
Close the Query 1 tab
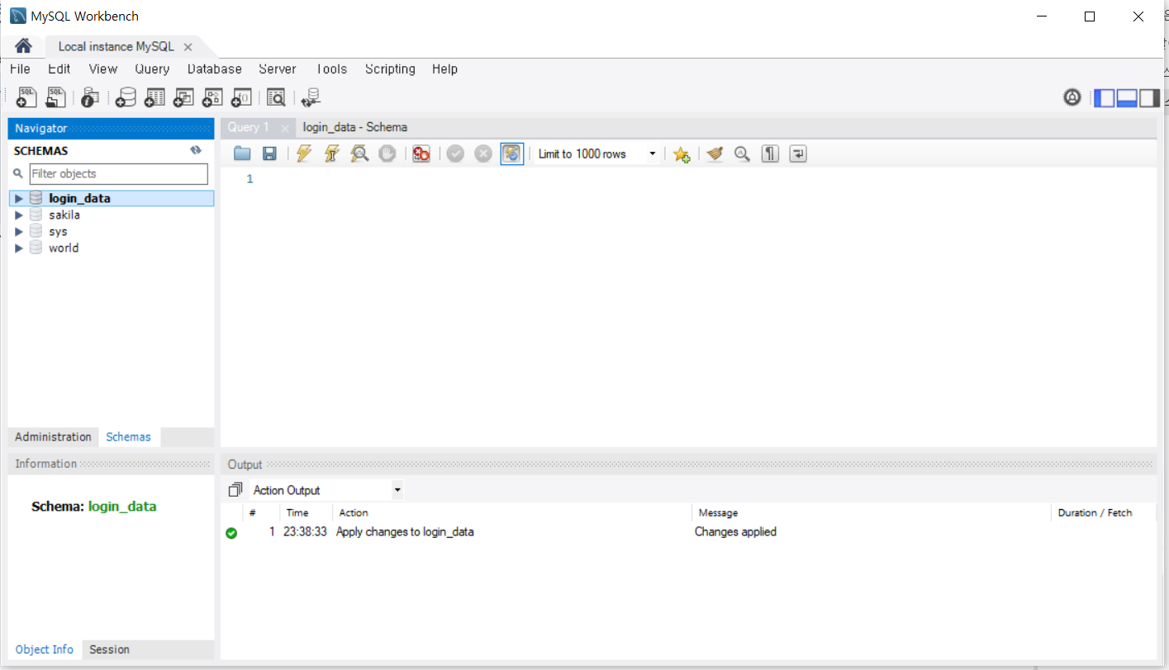(x=284, y=128)
